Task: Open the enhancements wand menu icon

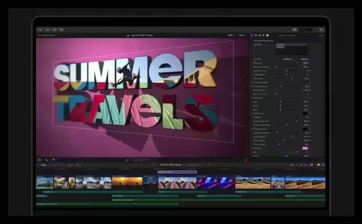Action: point(47,160)
